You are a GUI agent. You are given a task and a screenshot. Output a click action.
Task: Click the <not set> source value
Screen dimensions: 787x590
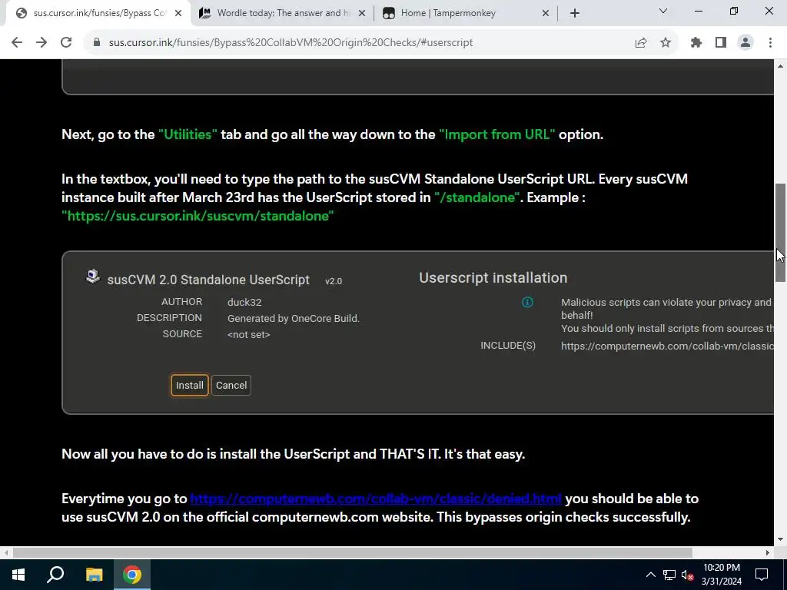click(248, 335)
